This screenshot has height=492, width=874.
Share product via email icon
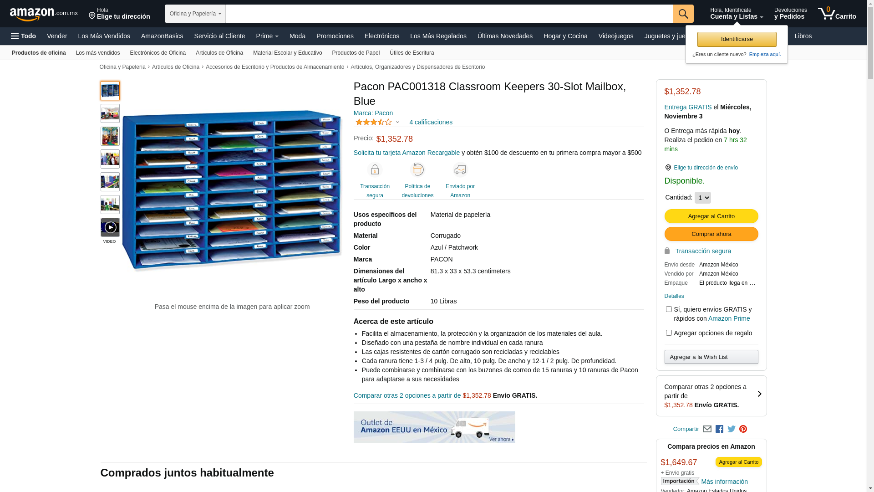click(x=707, y=429)
